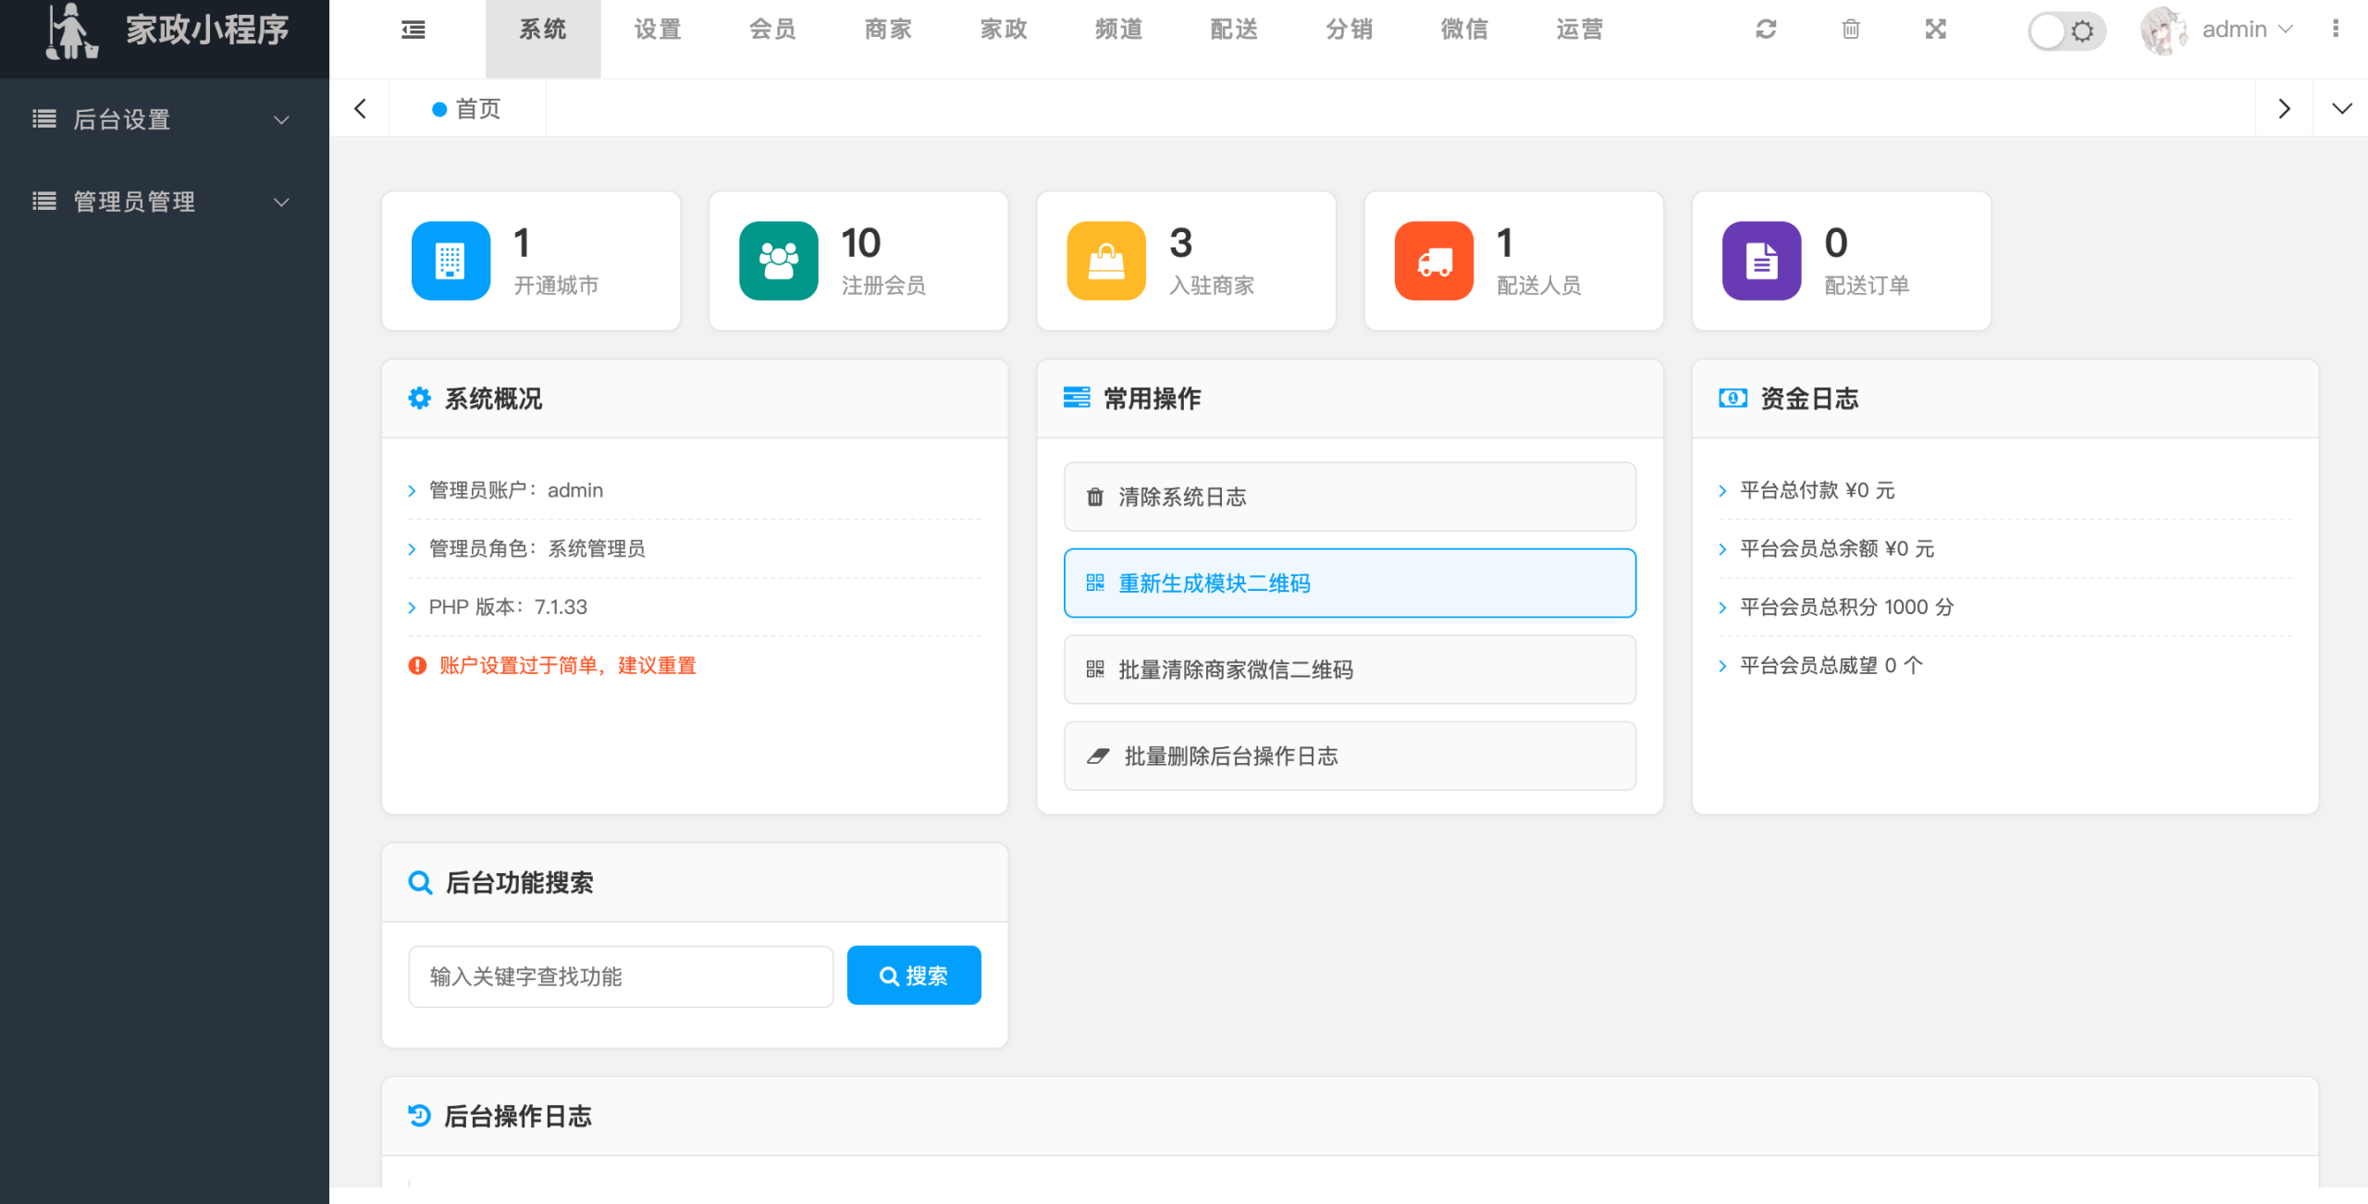Click the 批量清除商家微信二维码 button

point(1350,670)
